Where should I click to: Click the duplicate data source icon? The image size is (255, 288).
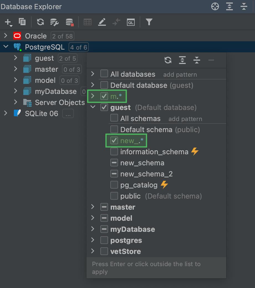click(x=22, y=22)
